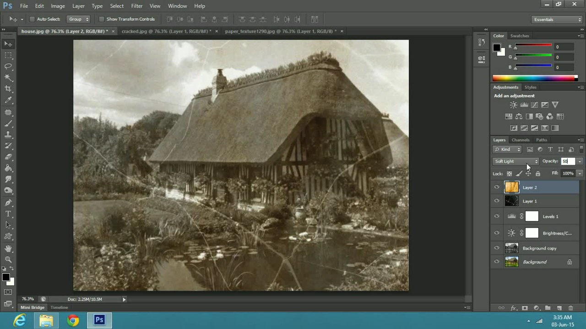Open the status bar info arrow
The height and width of the screenshot is (329, 586).
tap(124, 299)
